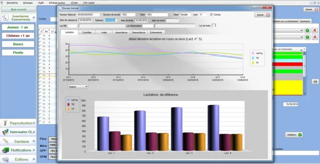Viewport: 320px width, 164px height.
Task: Click Fermer button in Dossier Animal dialog
Action: [x=262, y=15]
